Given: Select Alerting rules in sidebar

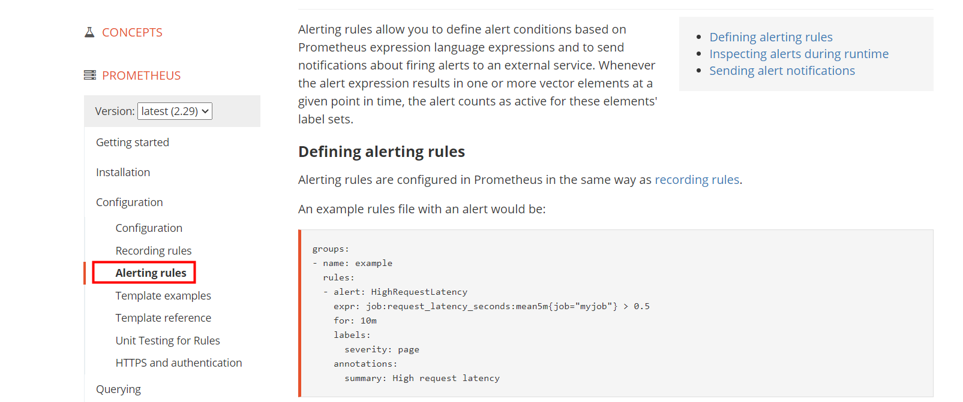Looking at the screenshot, I should pos(151,273).
